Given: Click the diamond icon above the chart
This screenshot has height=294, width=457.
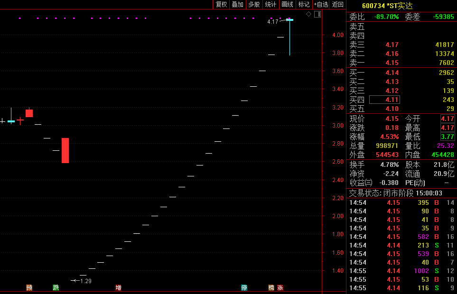Looking at the screenshot, I should point(308,14).
